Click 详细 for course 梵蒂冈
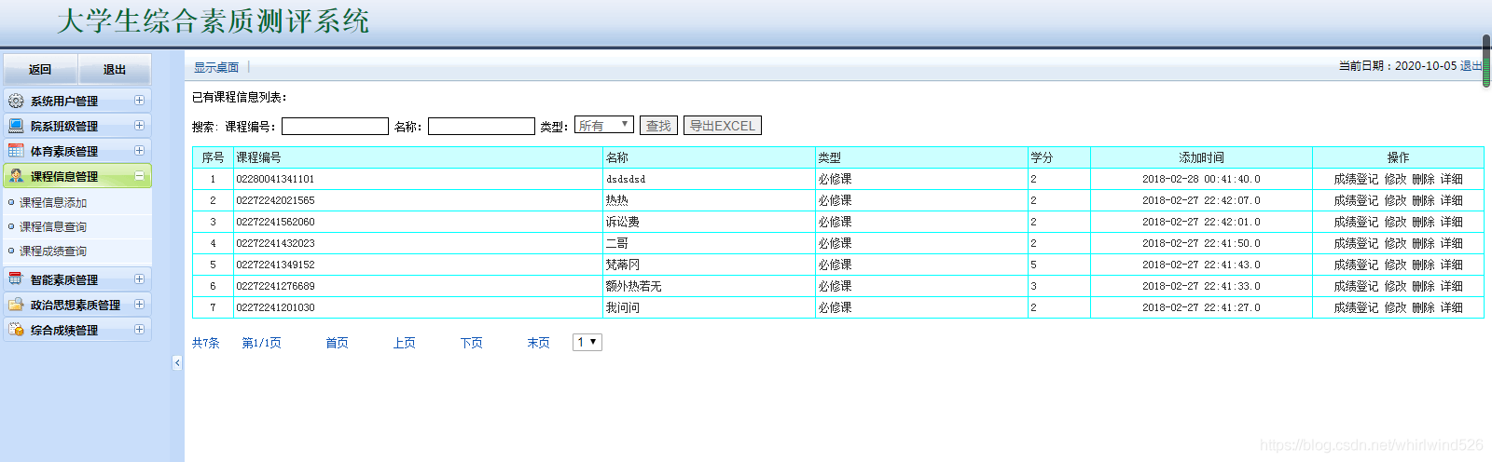The width and height of the screenshot is (1492, 462). coord(1451,265)
